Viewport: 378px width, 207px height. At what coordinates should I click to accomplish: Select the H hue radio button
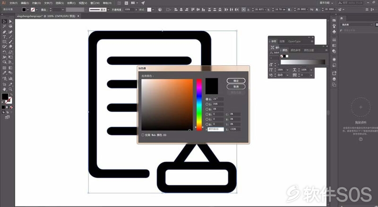pos(207,99)
